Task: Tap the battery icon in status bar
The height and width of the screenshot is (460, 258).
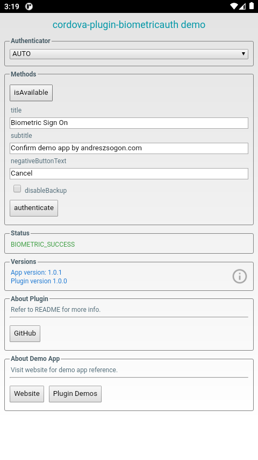Action: [251, 6]
